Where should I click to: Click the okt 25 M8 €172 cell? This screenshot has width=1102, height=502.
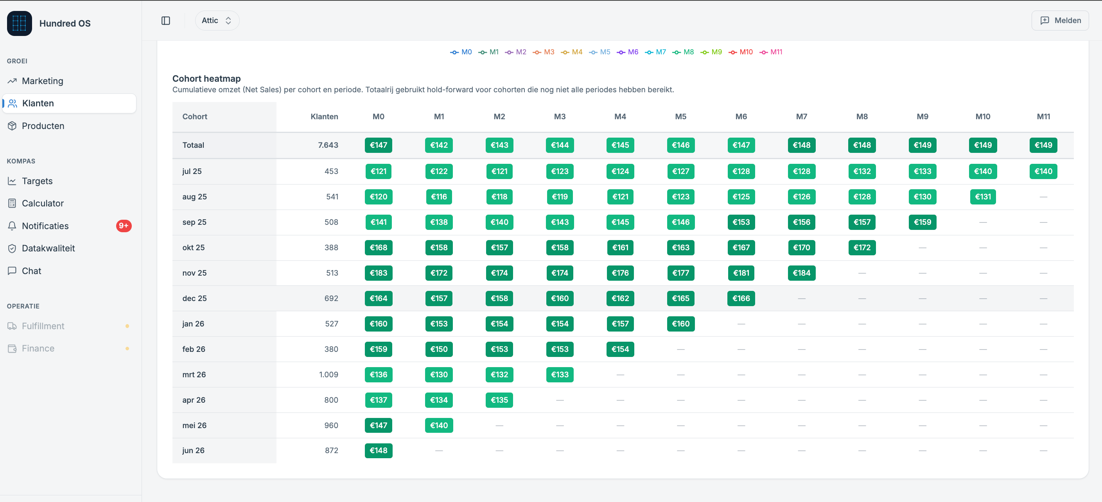click(861, 247)
